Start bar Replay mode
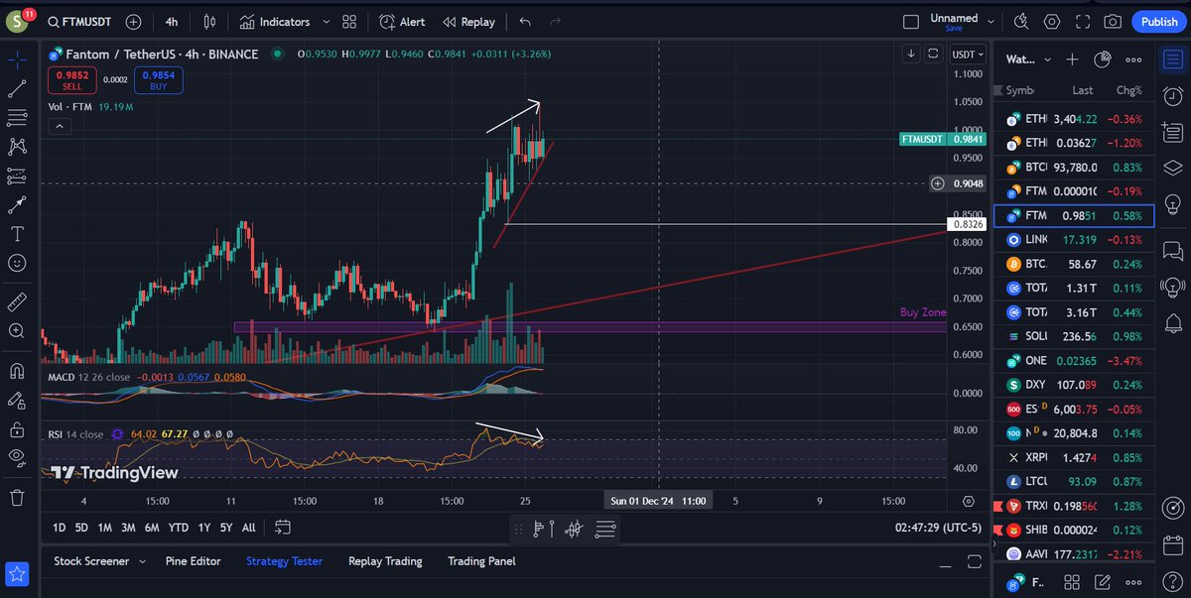1191x598 pixels. click(468, 21)
